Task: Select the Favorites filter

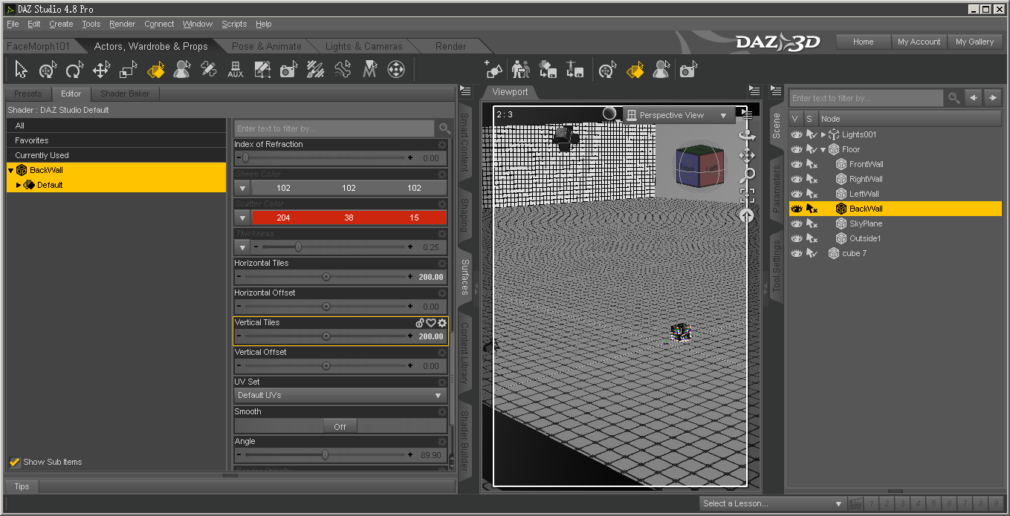Action: click(116, 140)
